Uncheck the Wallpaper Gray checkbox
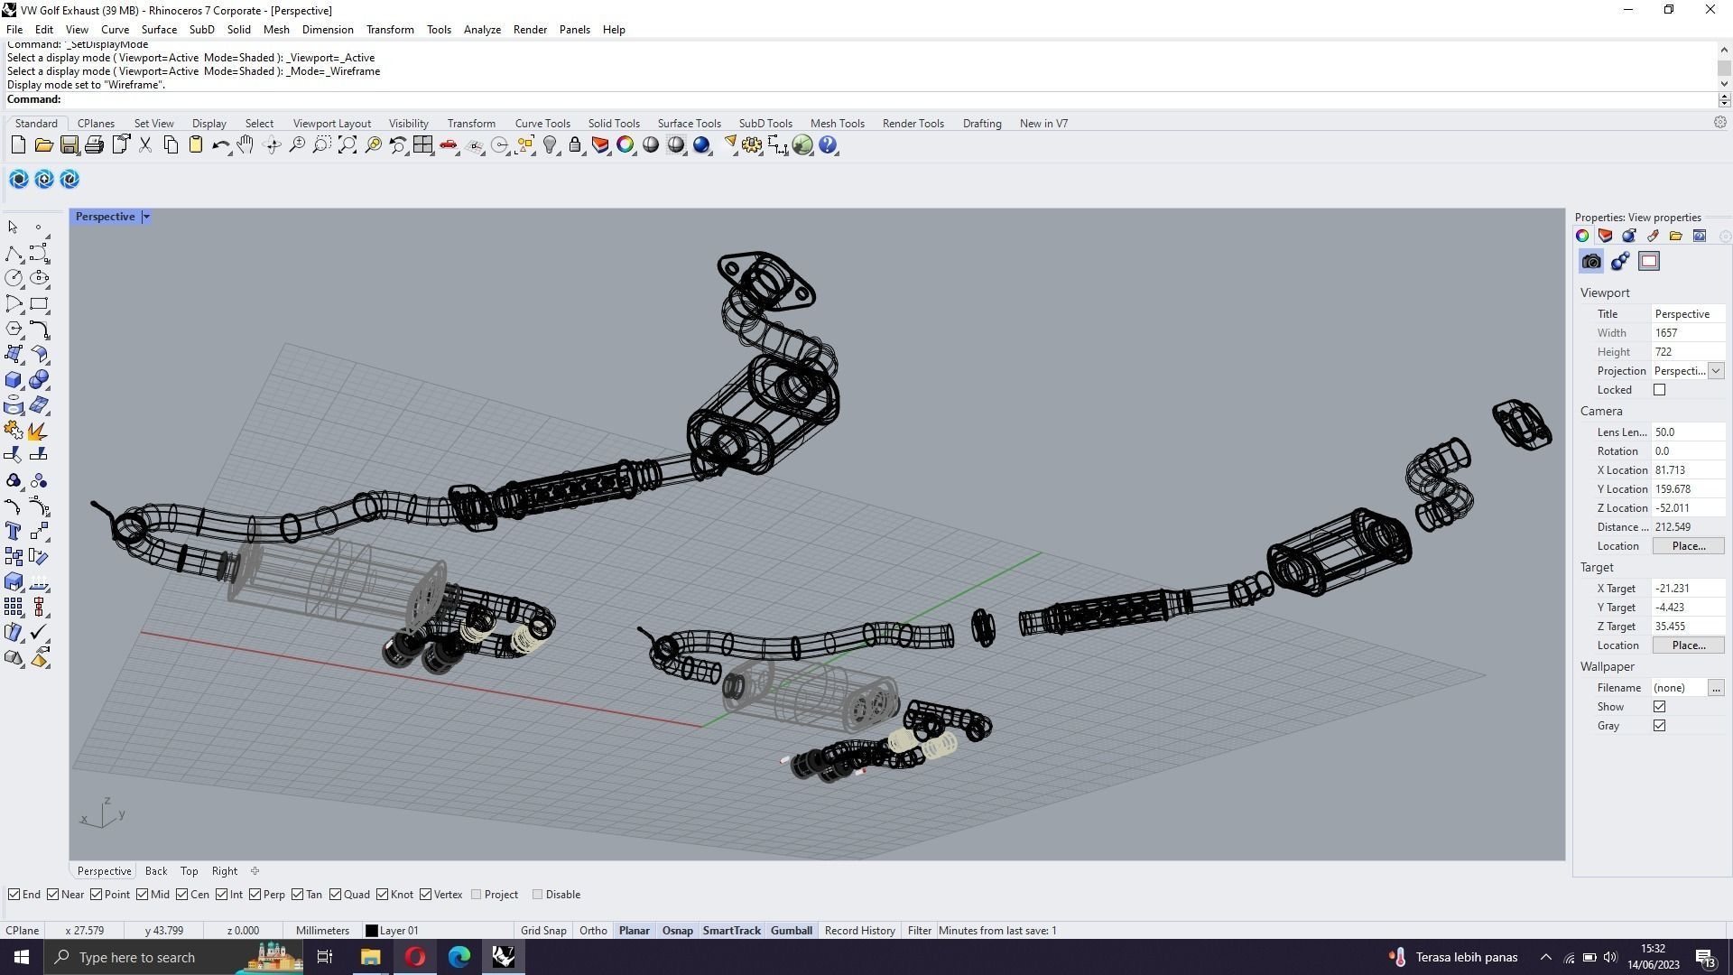 pyautogui.click(x=1659, y=726)
